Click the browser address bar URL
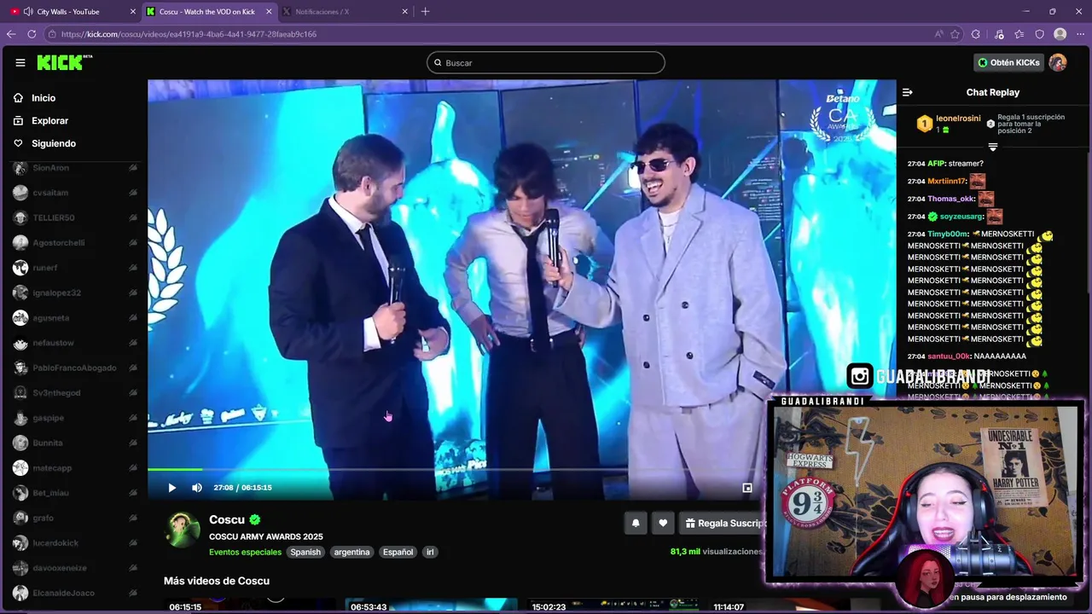 point(189,34)
